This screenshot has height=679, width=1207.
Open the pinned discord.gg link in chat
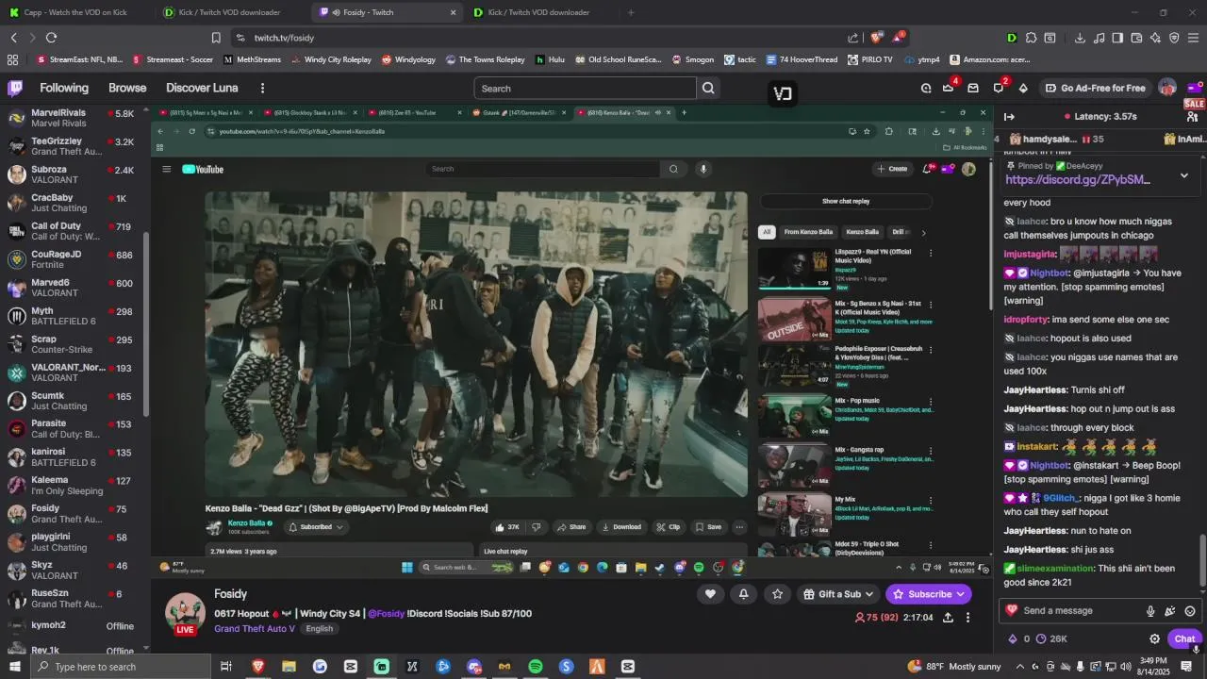pyautogui.click(x=1078, y=179)
